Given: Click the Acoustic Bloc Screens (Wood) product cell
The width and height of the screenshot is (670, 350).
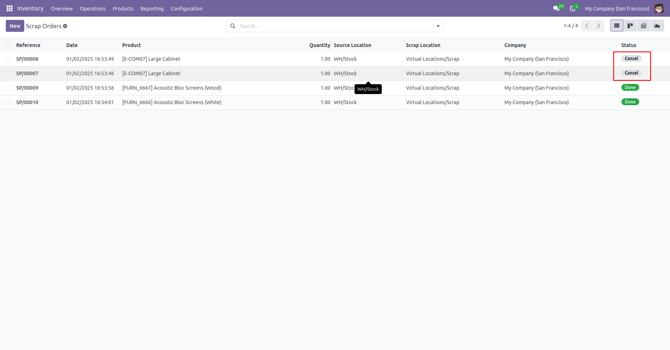Looking at the screenshot, I should [172, 88].
